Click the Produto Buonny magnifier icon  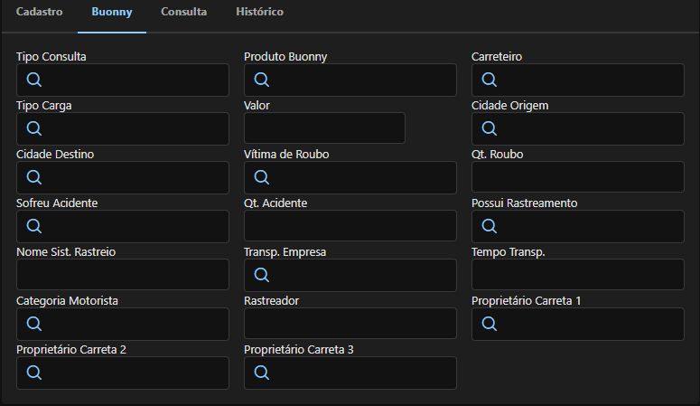pos(262,80)
